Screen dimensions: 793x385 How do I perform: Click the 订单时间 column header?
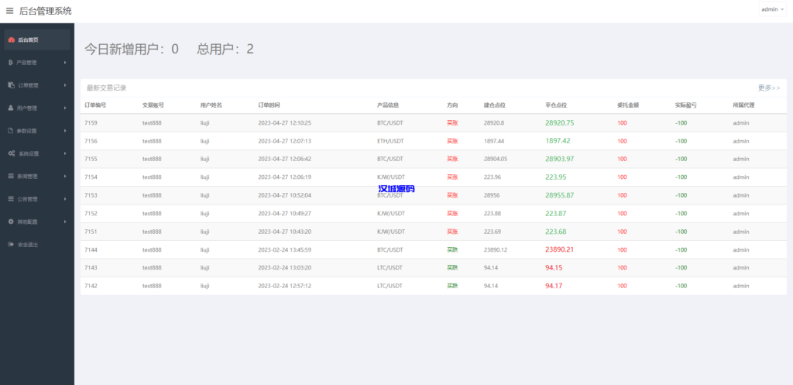269,105
